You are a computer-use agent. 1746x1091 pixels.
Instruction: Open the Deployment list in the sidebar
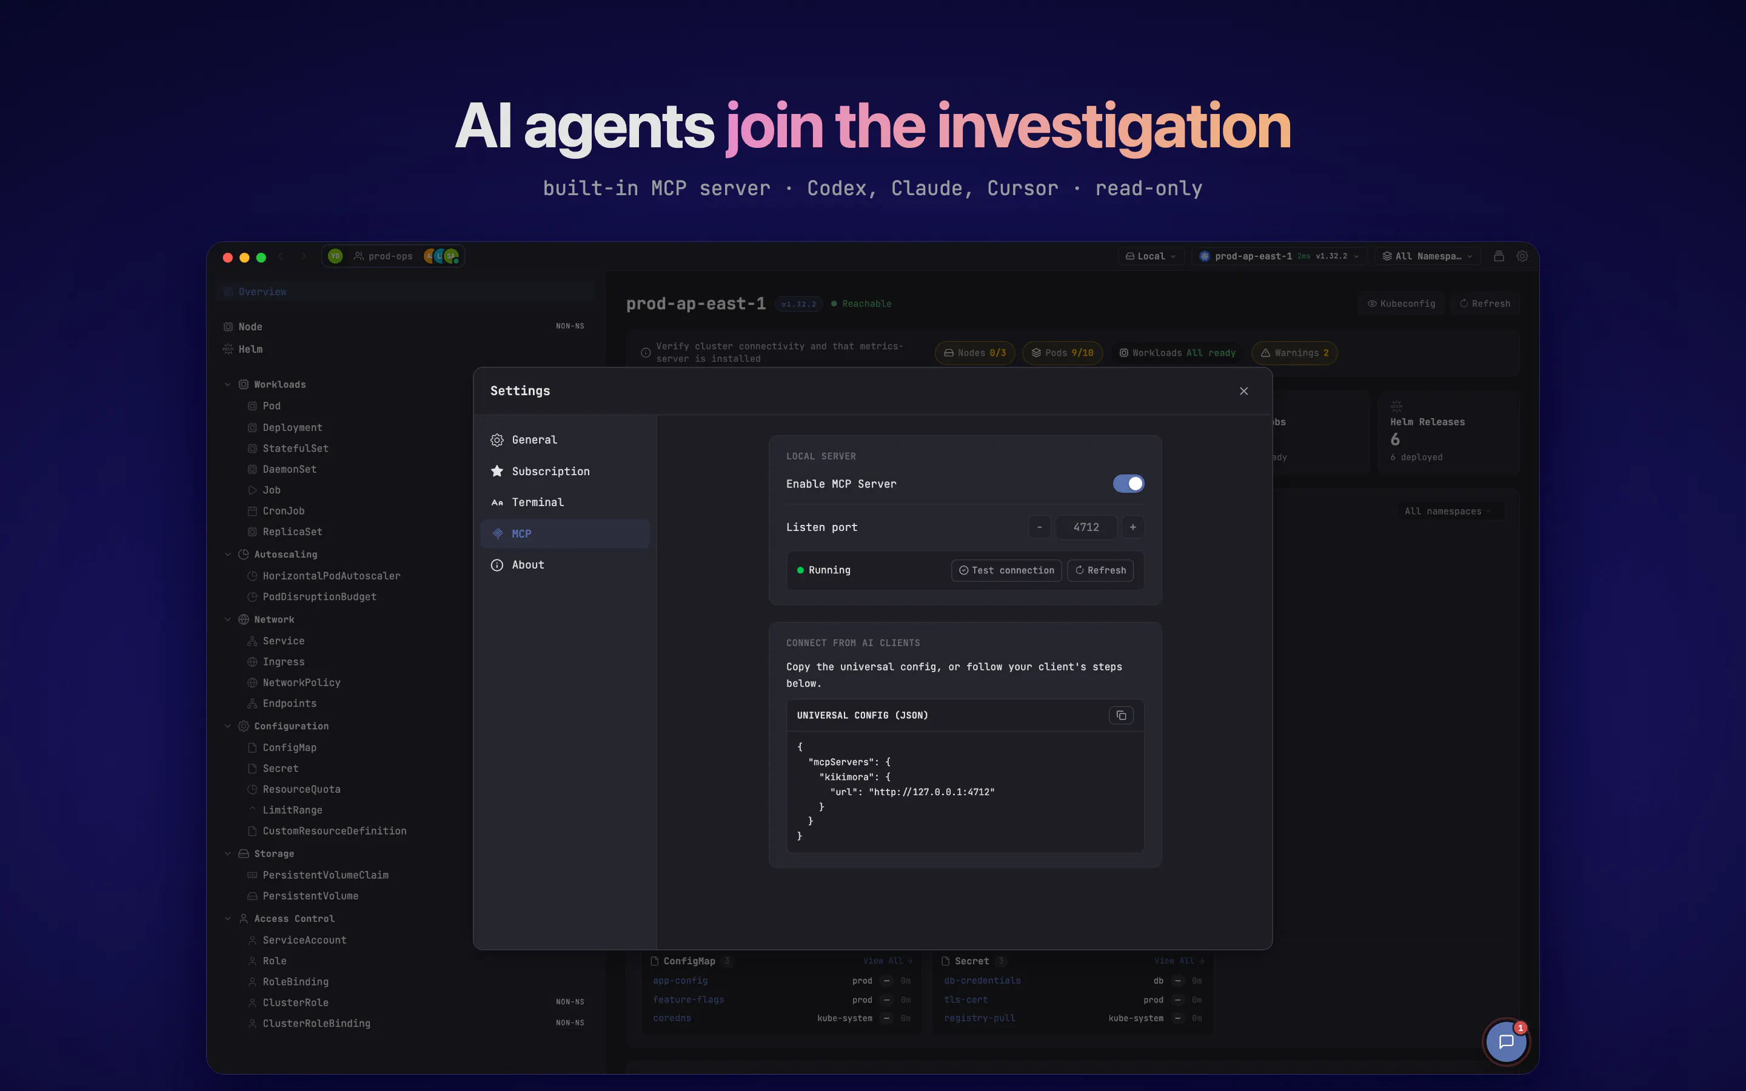coord(292,428)
